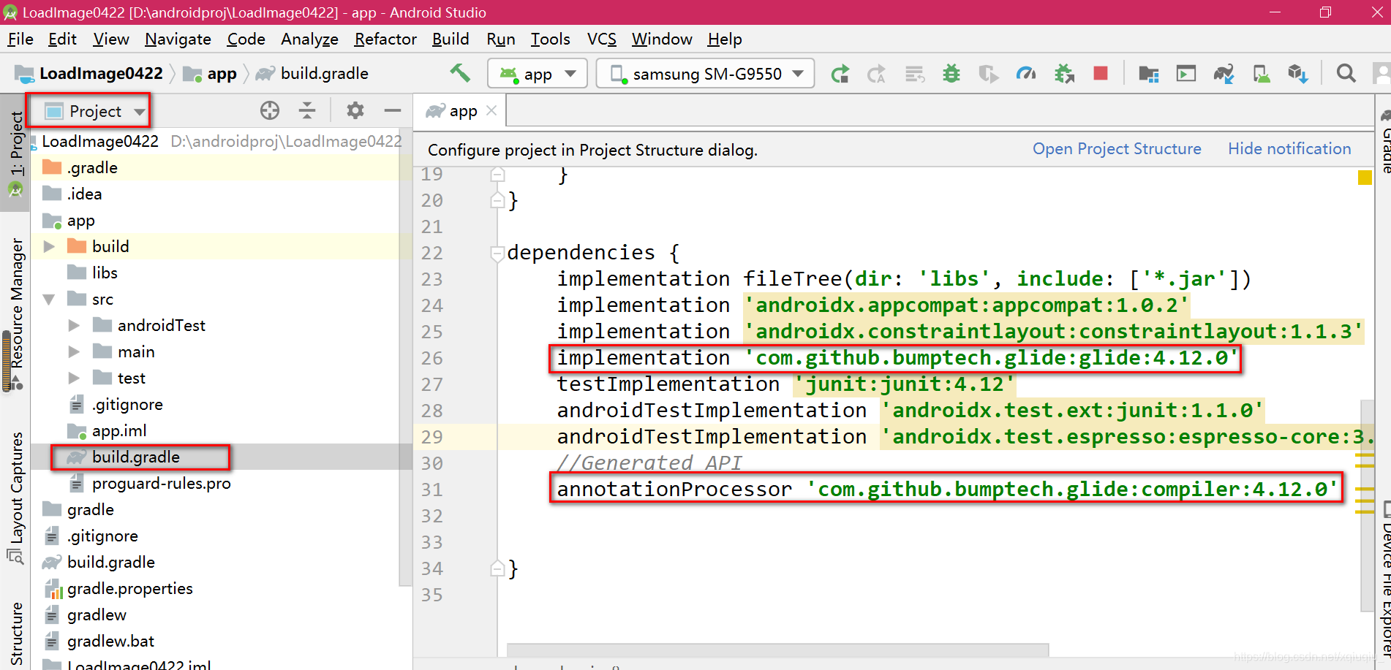Expand the androidTest folder
The width and height of the screenshot is (1391, 670).
(x=74, y=325)
